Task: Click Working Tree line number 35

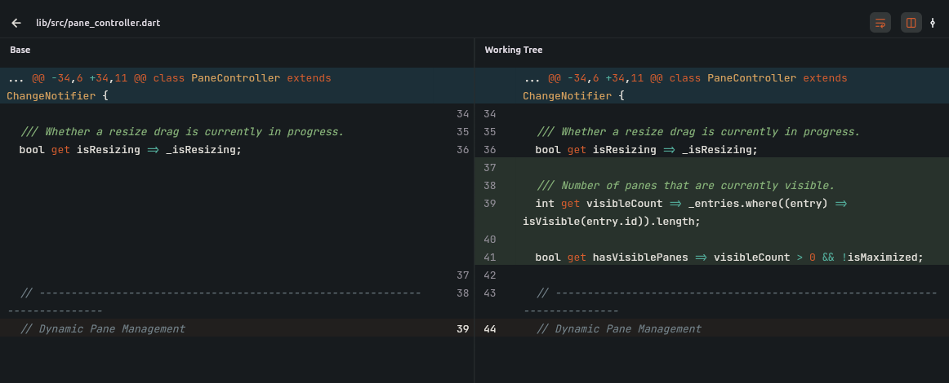Action: pyautogui.click(x=490, y=132)
